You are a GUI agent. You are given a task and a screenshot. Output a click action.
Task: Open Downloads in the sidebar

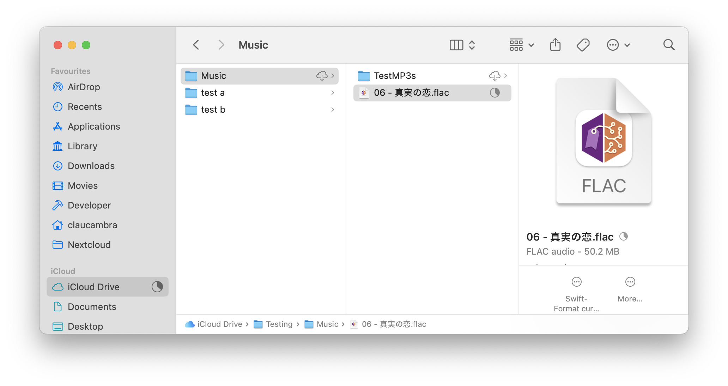point(108,166)
